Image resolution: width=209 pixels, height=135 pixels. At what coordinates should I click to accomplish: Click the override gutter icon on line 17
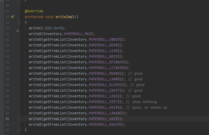click(13, 17)
